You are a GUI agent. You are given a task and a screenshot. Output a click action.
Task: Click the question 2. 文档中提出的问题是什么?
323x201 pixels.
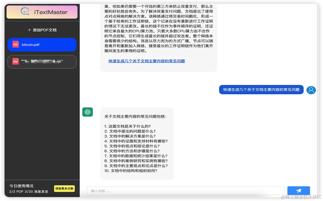pos(130,131)
